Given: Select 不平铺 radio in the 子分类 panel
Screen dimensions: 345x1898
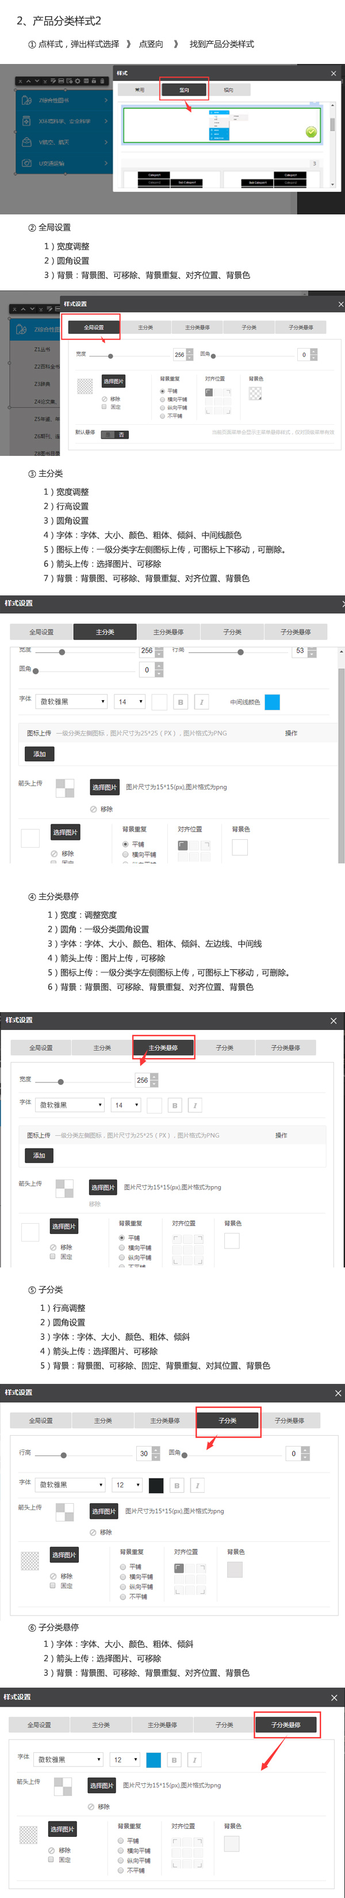Looking at the screenshot, I should tap(123, 1596).
